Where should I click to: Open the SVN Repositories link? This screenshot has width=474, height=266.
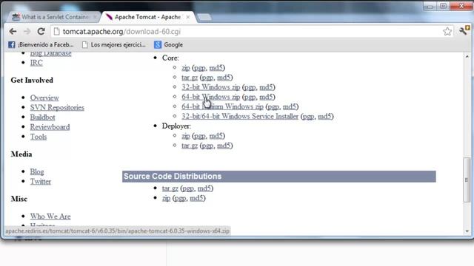[57, 107]
